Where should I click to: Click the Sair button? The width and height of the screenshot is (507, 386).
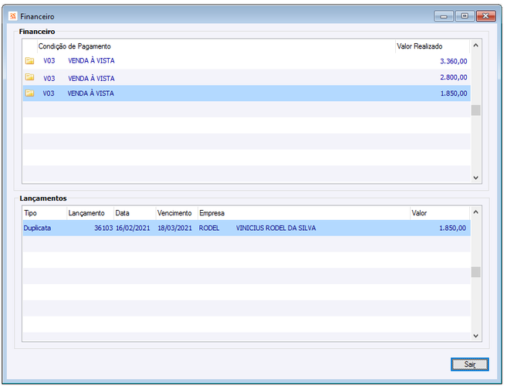469,364
